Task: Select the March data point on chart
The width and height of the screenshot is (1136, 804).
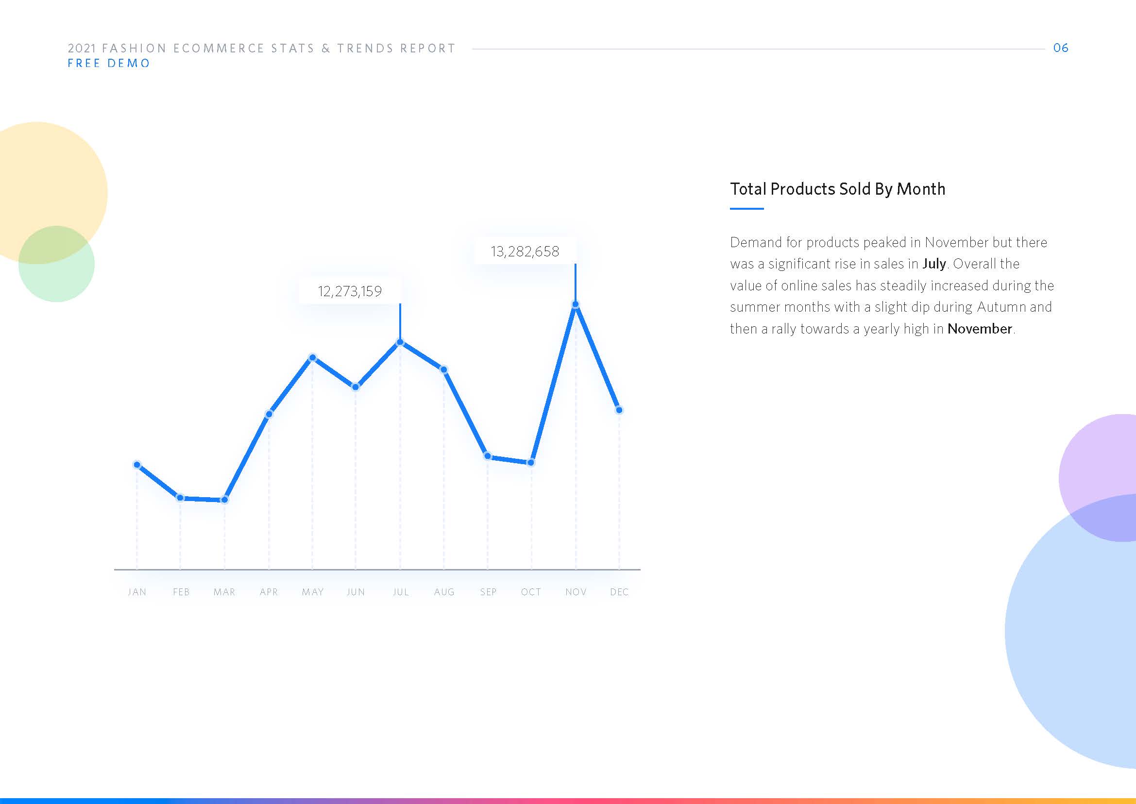Action: 224,500
